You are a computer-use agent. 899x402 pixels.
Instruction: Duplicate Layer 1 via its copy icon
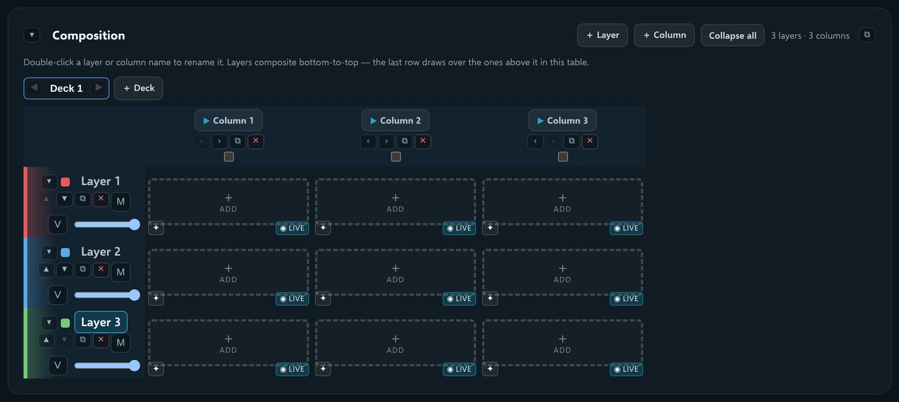coord(83,199)
